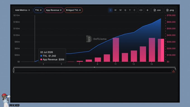This screenshot has width=190, height=107.
Task: Click the blue TVL dot in tooltip
Action: point(41,56)
